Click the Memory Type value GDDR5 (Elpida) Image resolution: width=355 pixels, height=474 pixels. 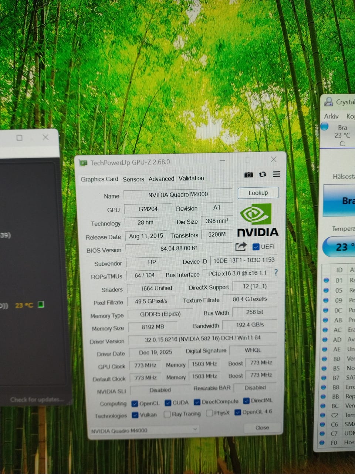[x=160, y=314]
